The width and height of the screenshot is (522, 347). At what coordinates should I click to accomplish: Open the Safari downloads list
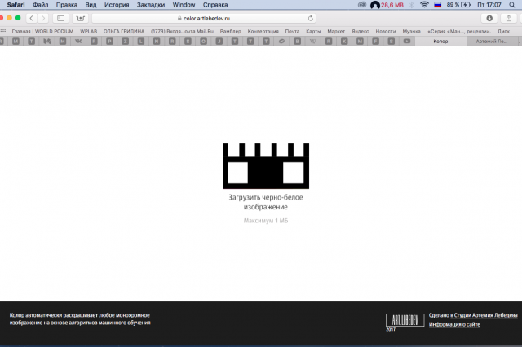click(x=489, y=18)
